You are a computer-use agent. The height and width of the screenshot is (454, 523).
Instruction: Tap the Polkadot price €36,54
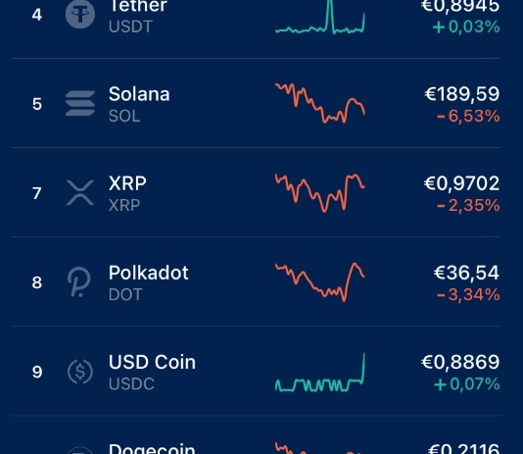point(466,273)
